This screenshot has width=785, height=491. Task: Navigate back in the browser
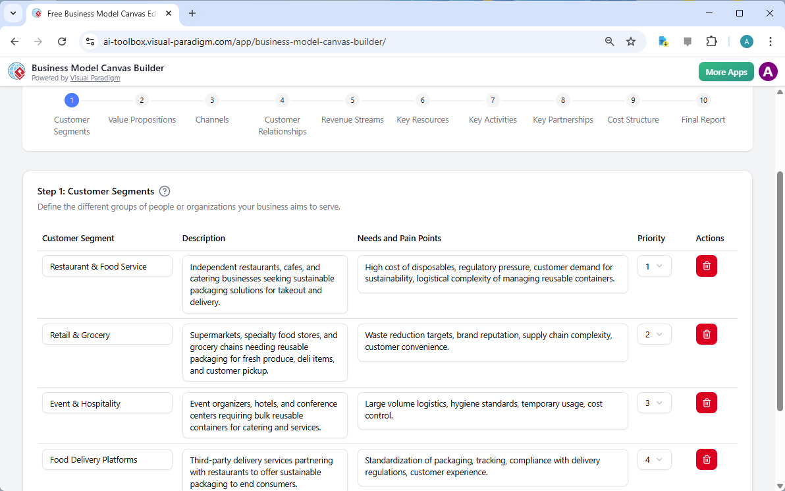click(14, 41)
